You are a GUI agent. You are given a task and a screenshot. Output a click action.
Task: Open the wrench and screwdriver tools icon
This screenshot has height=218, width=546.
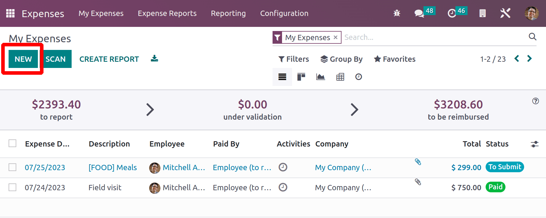[505, 13]
